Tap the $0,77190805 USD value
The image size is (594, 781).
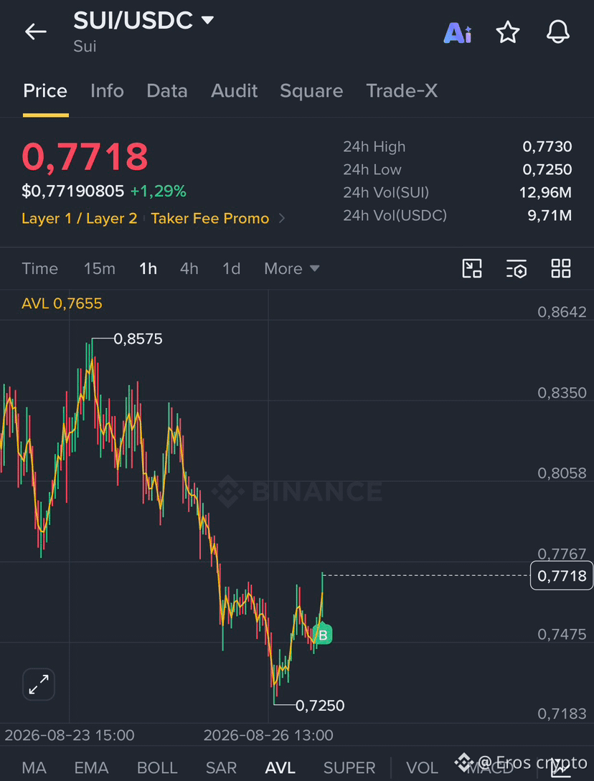pos(72,191)
